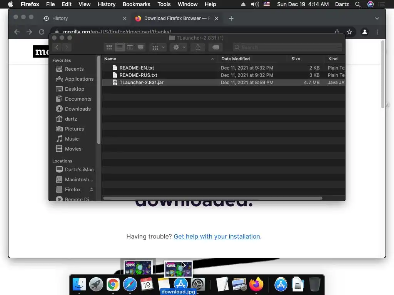
Task: Click the Finder horizontal scrollbar
Action: click(212, 198)
